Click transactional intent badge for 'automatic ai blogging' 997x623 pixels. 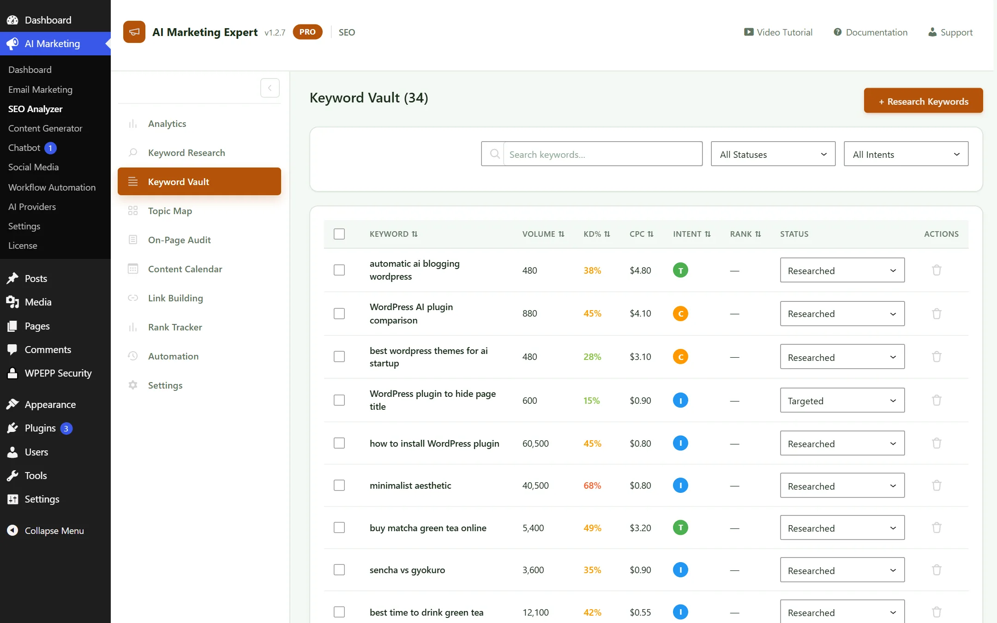coord(680,270)
